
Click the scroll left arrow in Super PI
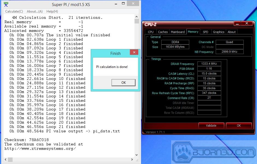[x=5, y=159]
